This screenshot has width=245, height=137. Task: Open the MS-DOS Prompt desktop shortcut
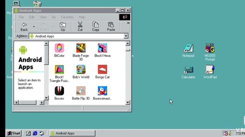210,52
